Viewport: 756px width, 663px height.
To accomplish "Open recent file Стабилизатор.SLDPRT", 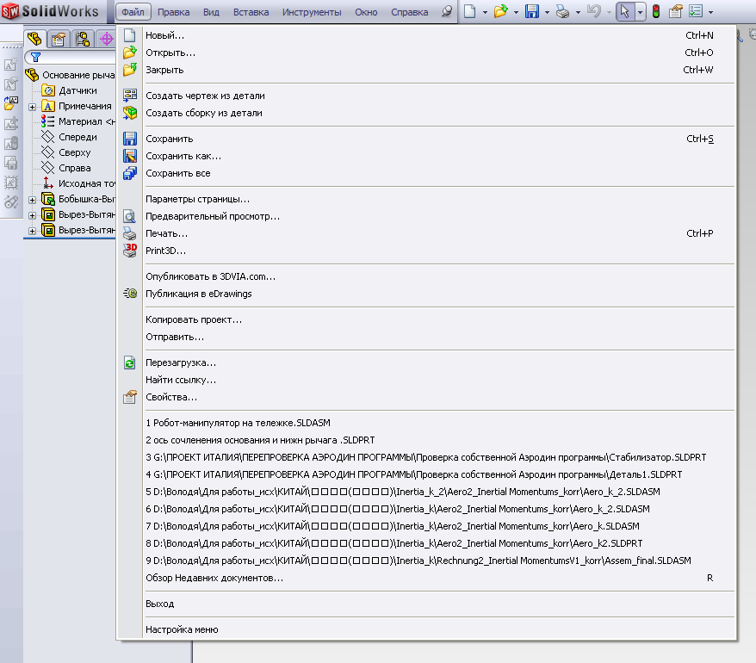I will coord(425,457).
